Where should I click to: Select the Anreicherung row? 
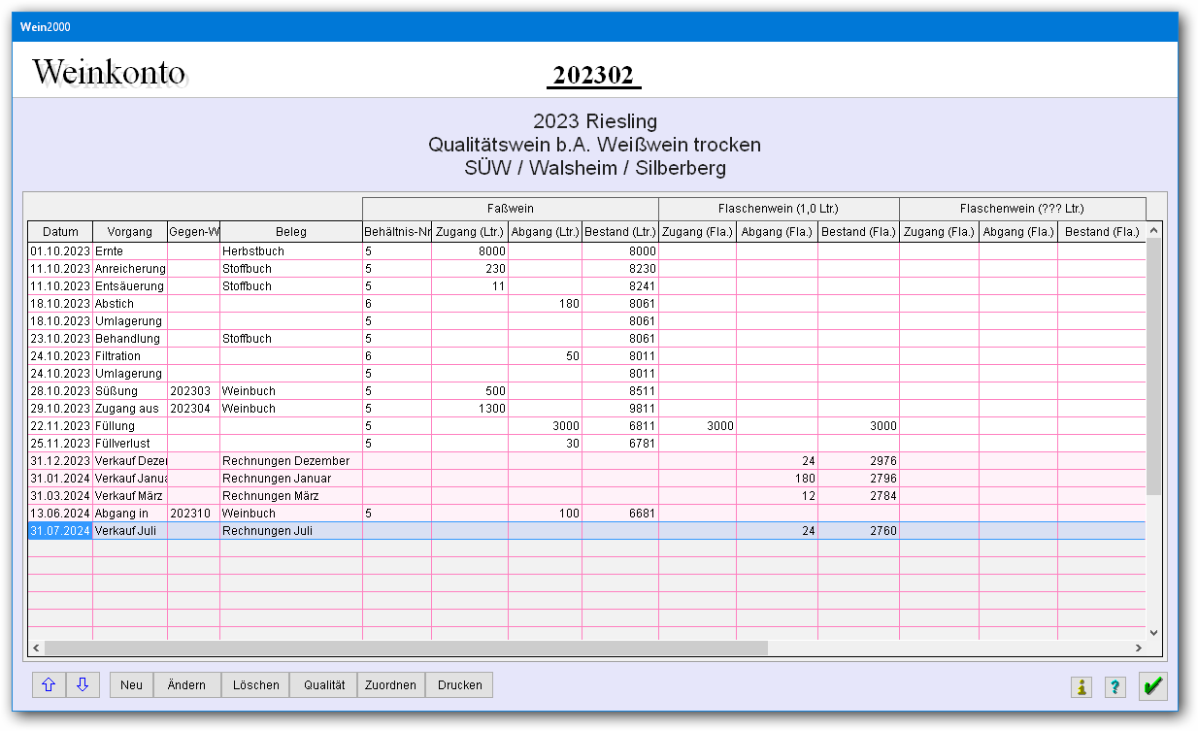coord(586,269)
